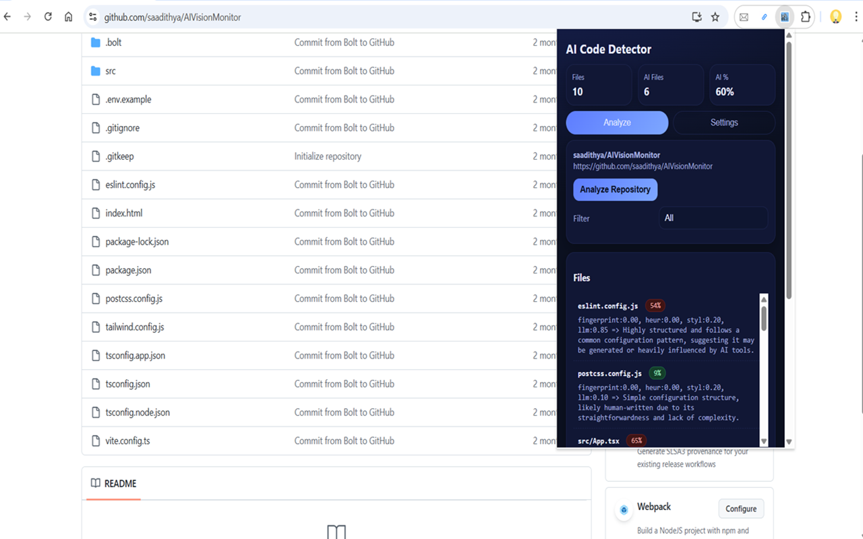The width and height of the screenshot is (863, 539).
Task: Toggle the AI Code Detector extension icon
Action: pos(785,17)
